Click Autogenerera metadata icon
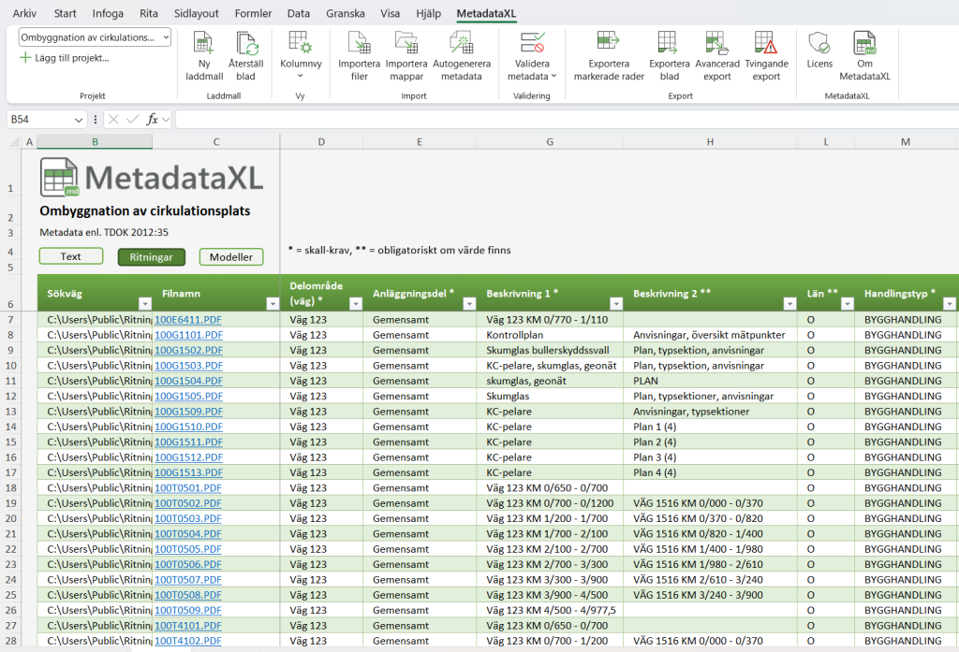Viewport: 959px width, 652px height. click(x=461, y=43)
